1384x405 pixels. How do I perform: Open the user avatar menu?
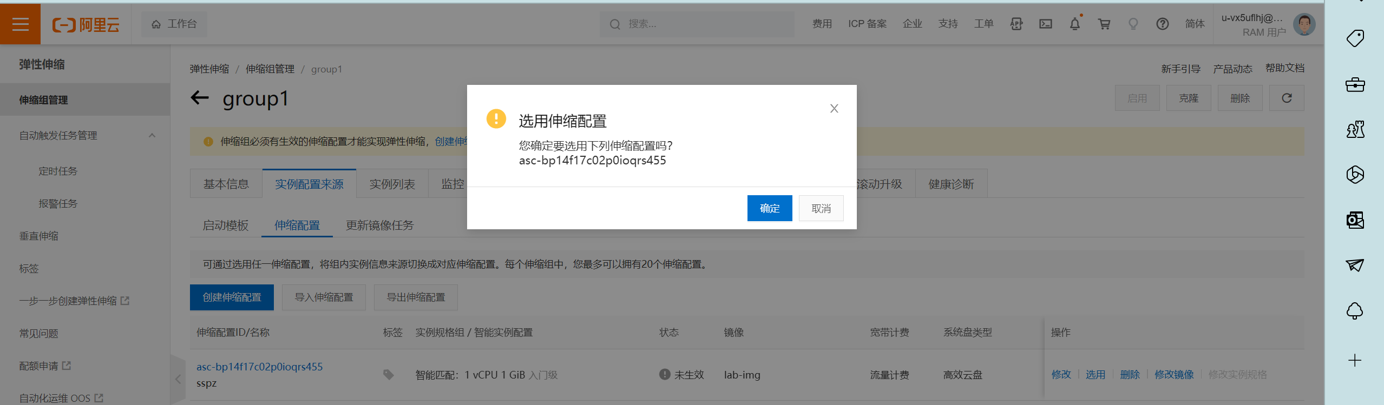1304,24
